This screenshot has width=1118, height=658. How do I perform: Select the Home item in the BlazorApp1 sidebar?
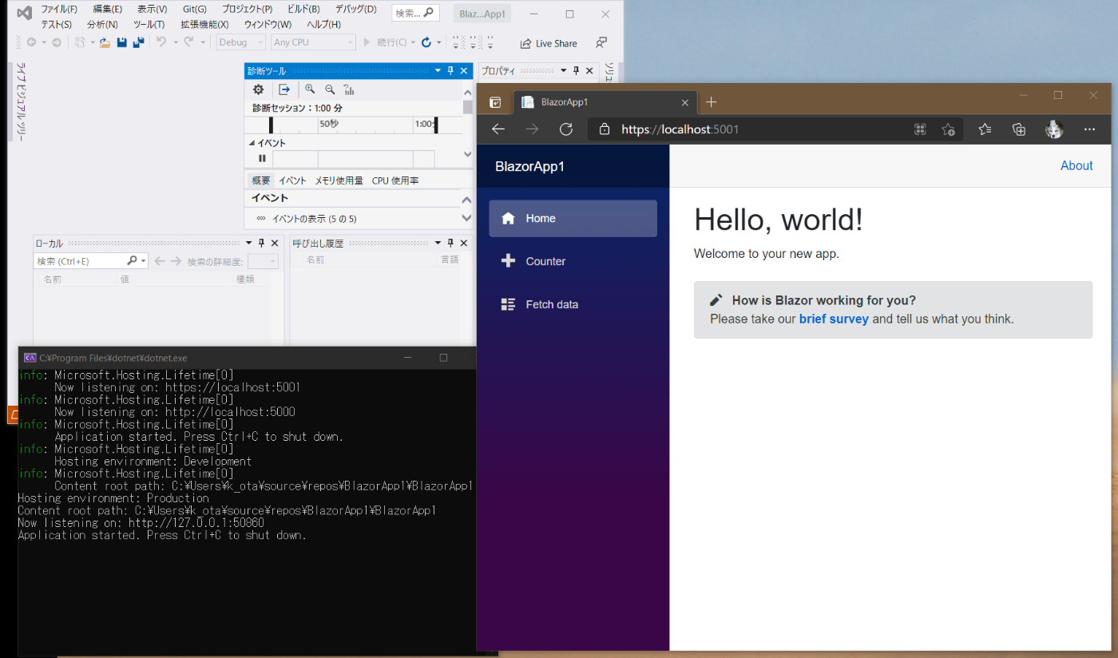click(x=541, y=218)
